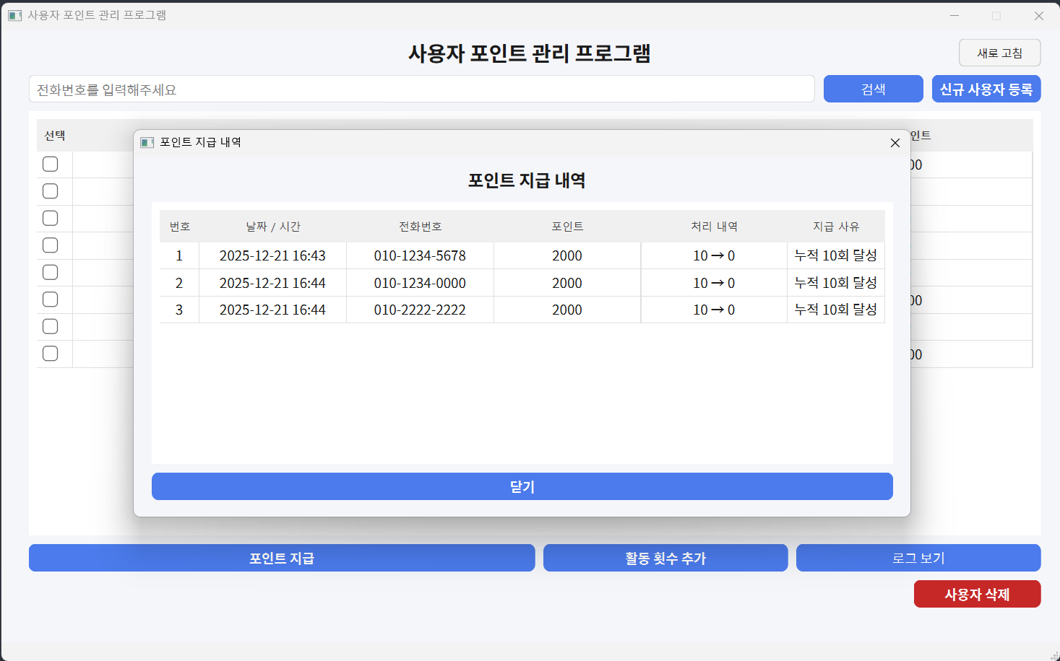Click the 지급 사유 column header
This screenshot has width=1060, height=661.
tap(835, 227)
